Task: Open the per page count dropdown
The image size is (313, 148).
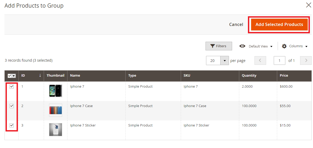Action: click(x=224, y=60)
